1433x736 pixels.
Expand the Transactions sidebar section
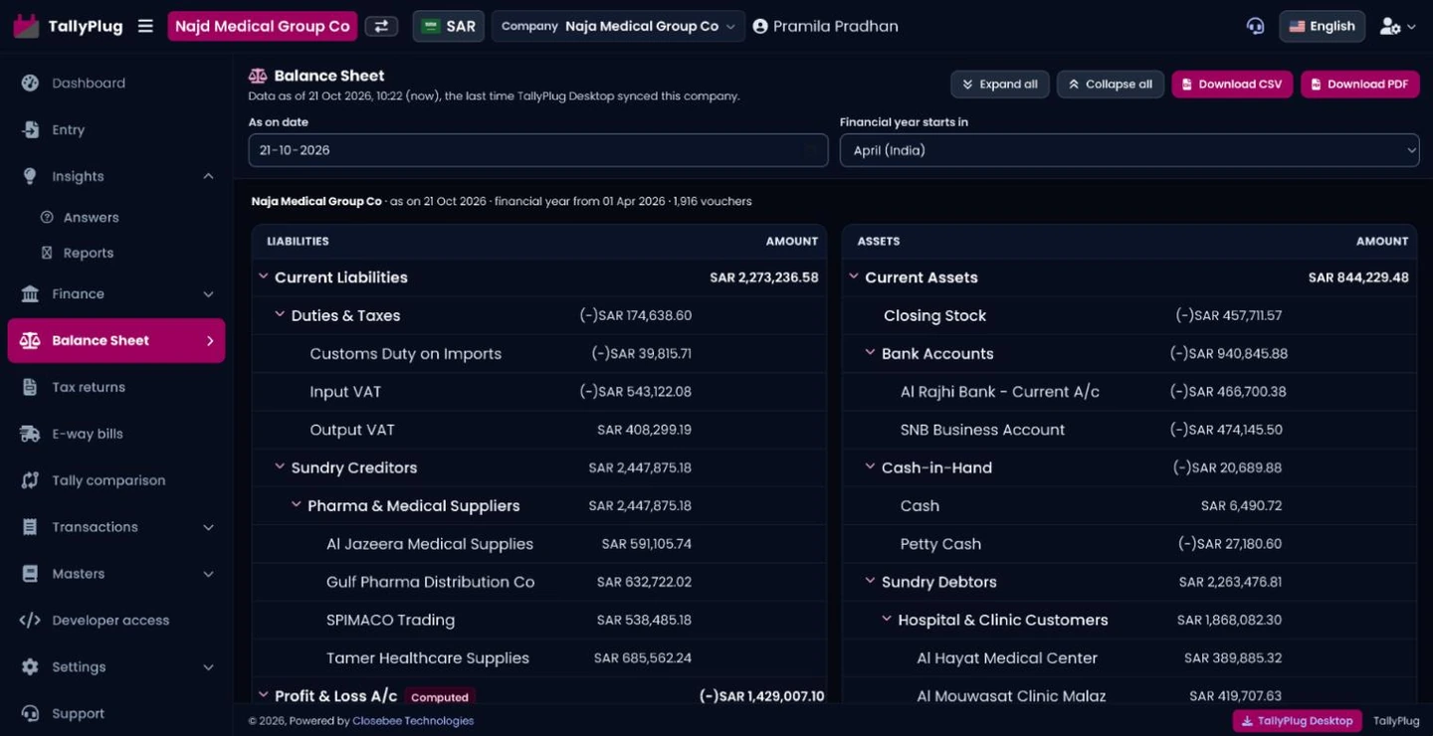click(208, 527)
